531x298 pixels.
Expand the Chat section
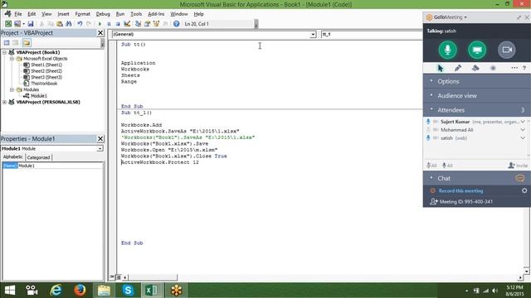coord(477,178)
